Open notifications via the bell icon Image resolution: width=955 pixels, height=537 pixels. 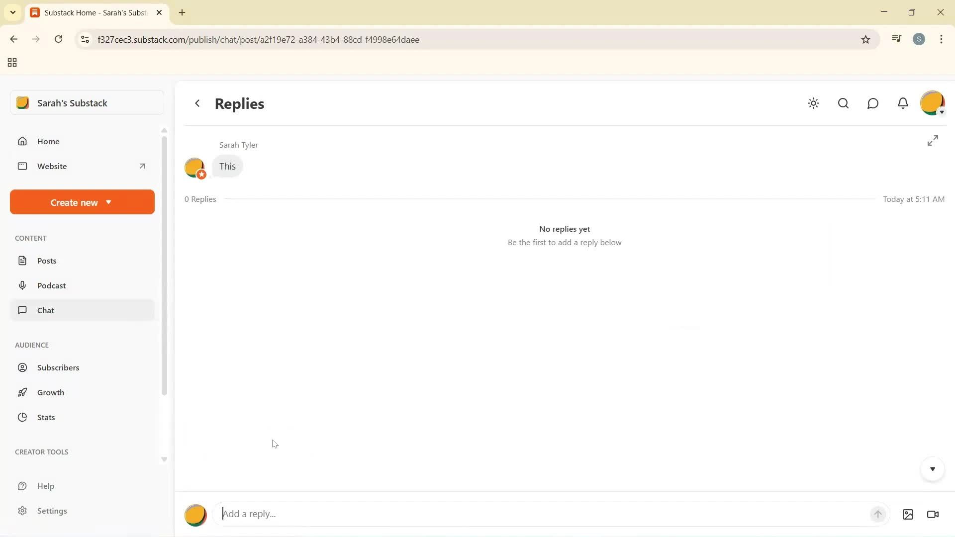[x=903, y=103]
